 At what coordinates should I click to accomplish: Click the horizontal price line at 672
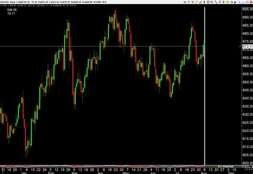102,47
